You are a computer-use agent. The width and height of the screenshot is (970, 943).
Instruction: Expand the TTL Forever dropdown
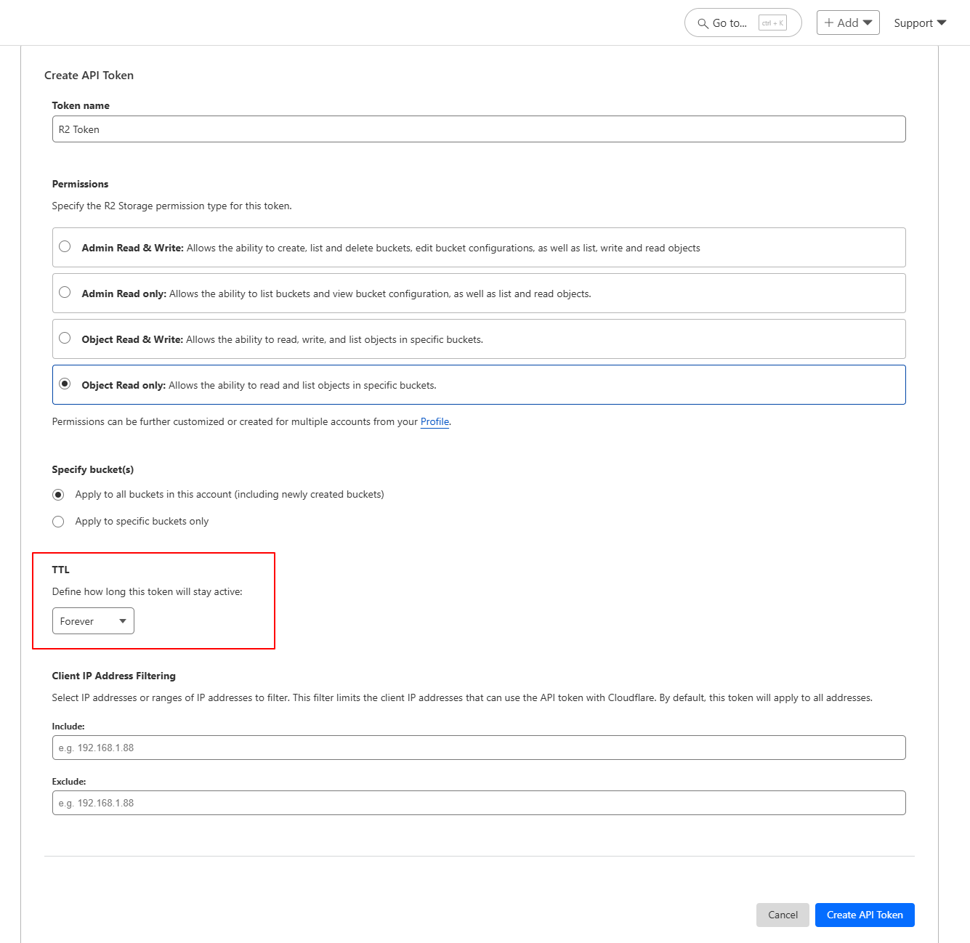(93, 621)
